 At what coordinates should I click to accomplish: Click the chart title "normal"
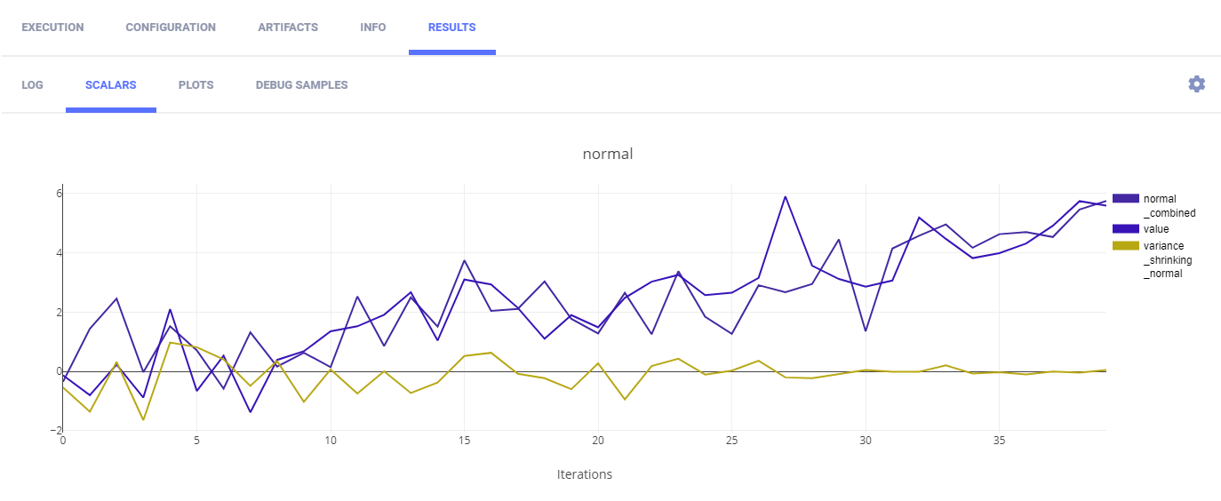point(607,154)
